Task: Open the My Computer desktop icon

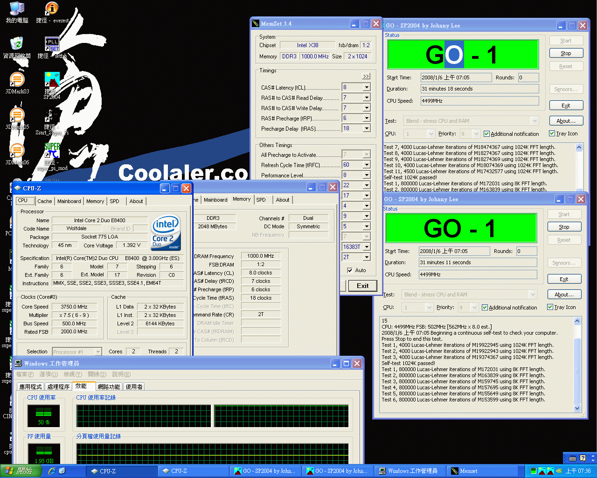Action: 17,8
